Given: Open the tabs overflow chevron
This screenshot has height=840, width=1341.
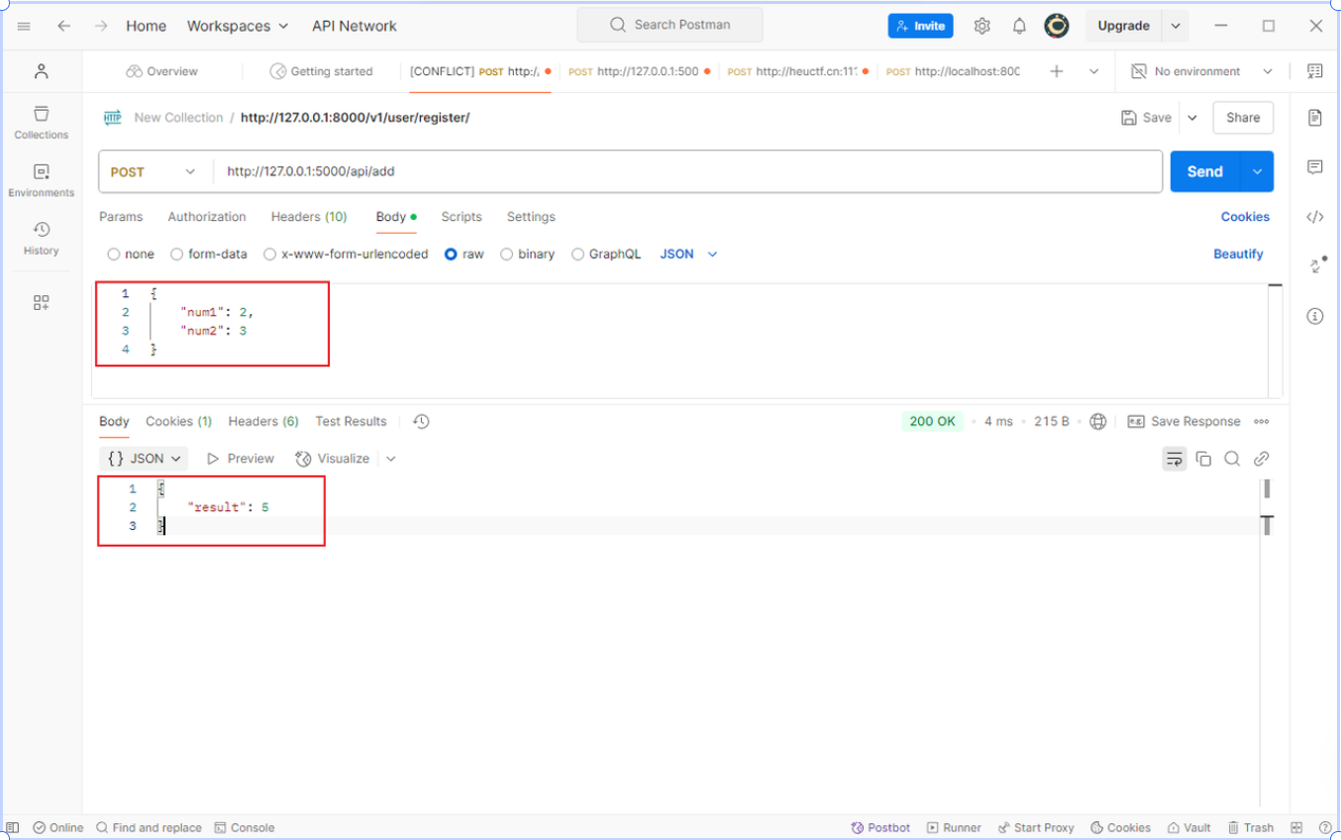Looking at the screenshot, I should click(1093, 71).
